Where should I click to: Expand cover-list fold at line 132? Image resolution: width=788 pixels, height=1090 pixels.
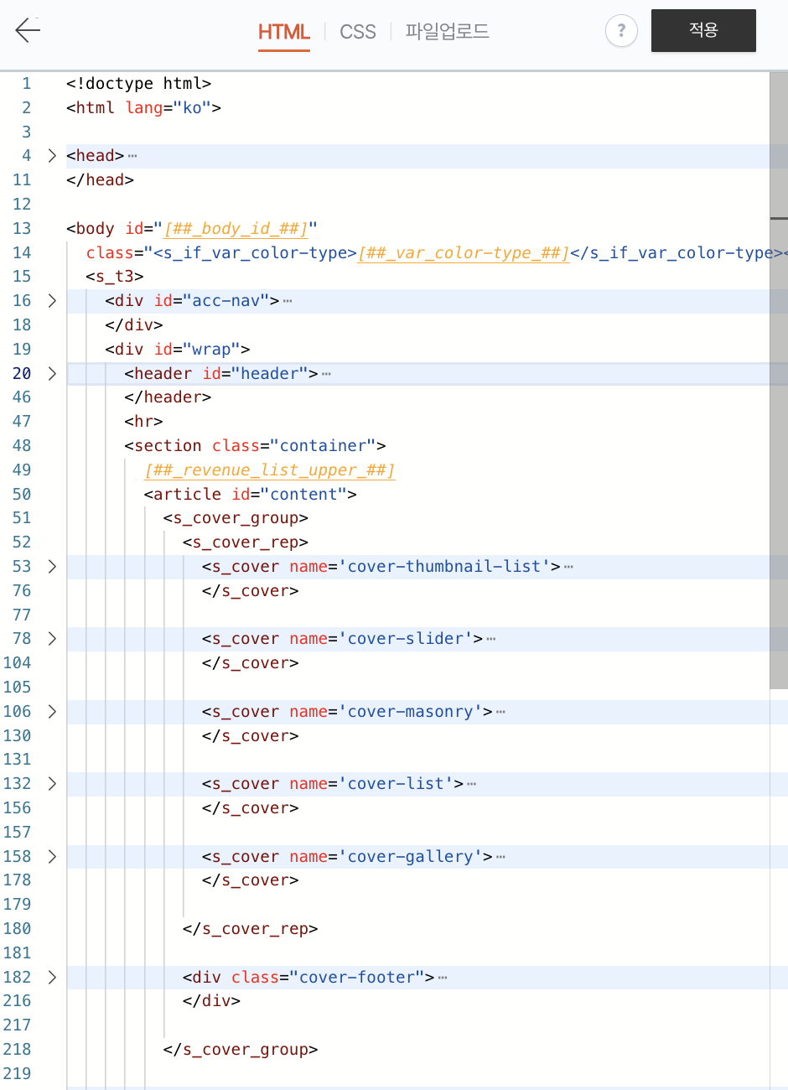[x=52, y=784]
